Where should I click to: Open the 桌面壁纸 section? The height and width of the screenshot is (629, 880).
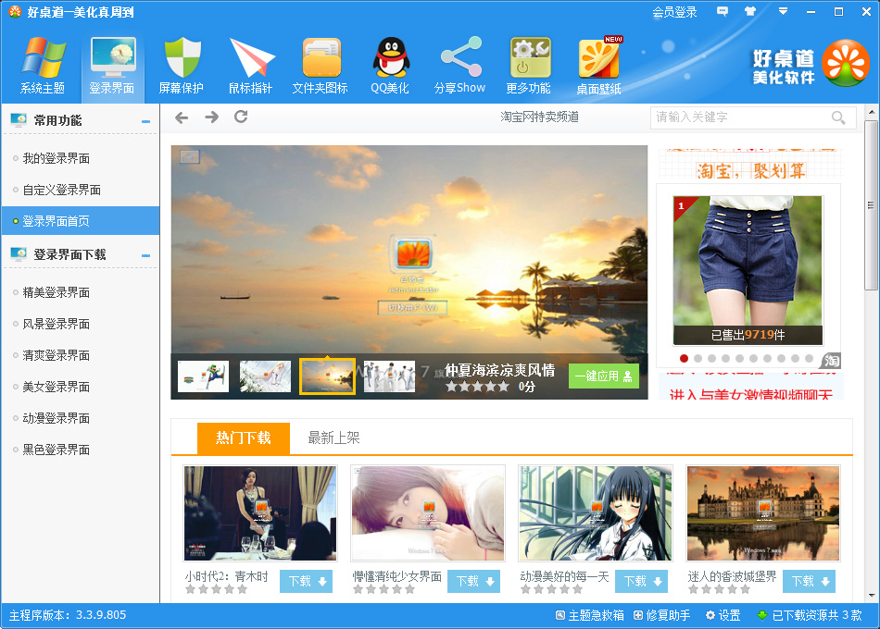click(598, 65)
